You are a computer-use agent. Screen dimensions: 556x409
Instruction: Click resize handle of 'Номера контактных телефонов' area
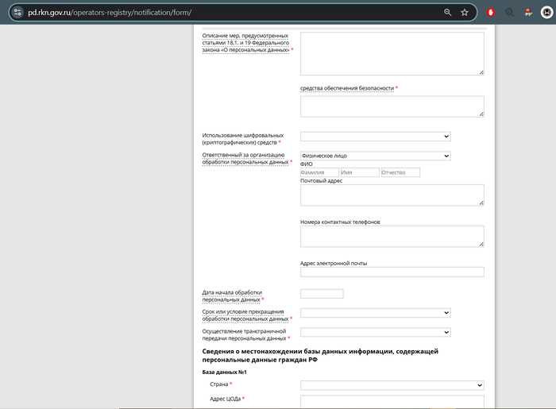(481, 244)
